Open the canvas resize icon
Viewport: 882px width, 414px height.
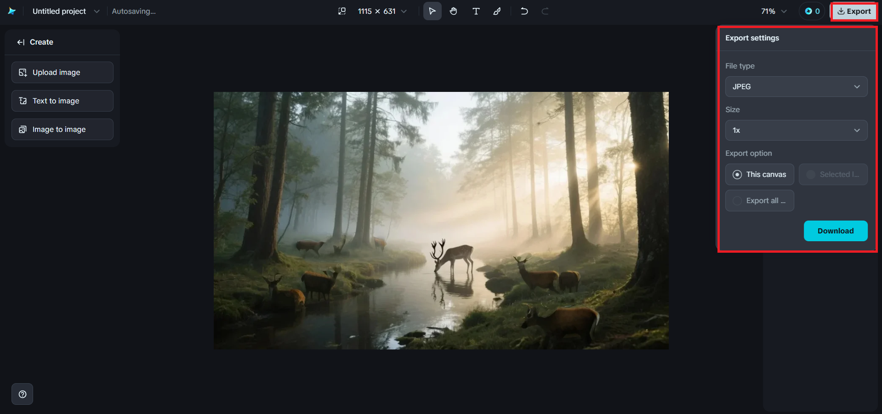[x=342, y=11]
